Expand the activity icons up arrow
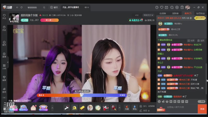208x117 pixels. coord(52,108)
